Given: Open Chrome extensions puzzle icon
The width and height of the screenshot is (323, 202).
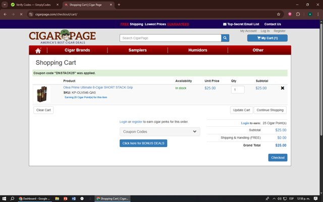Looking at the screenshot, I should 298,14.
